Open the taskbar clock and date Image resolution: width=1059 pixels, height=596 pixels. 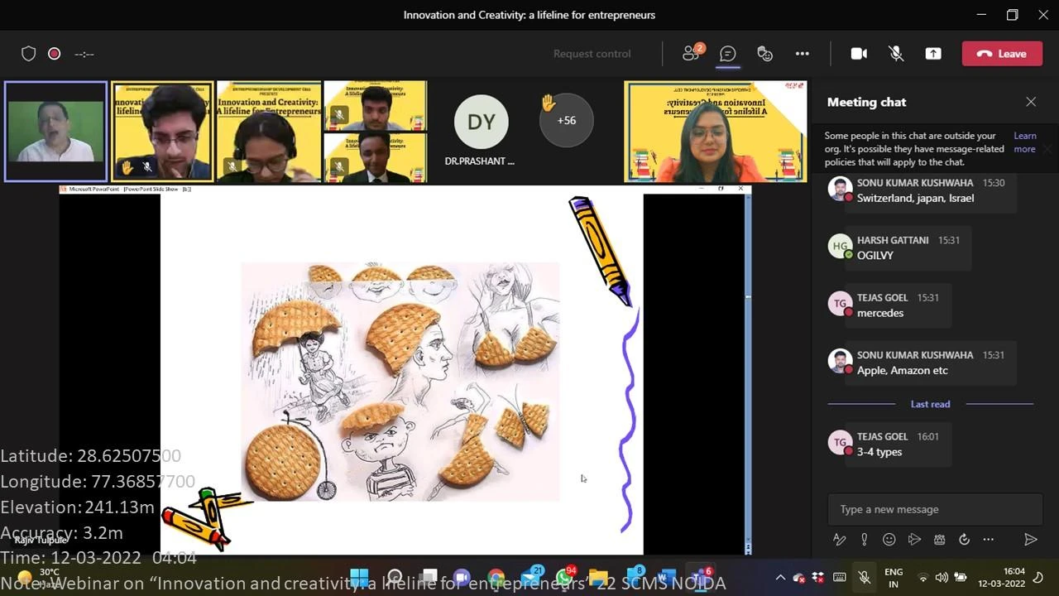(1002, 578)
